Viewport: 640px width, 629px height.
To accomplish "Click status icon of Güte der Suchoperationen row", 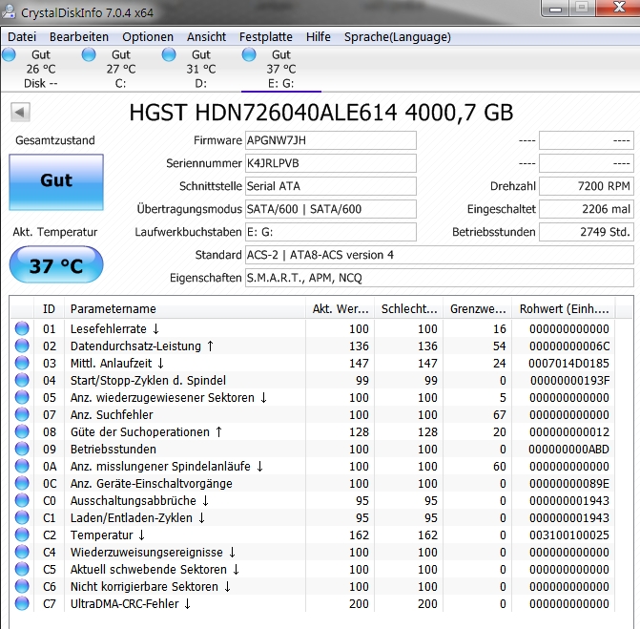I will point(22,431).
